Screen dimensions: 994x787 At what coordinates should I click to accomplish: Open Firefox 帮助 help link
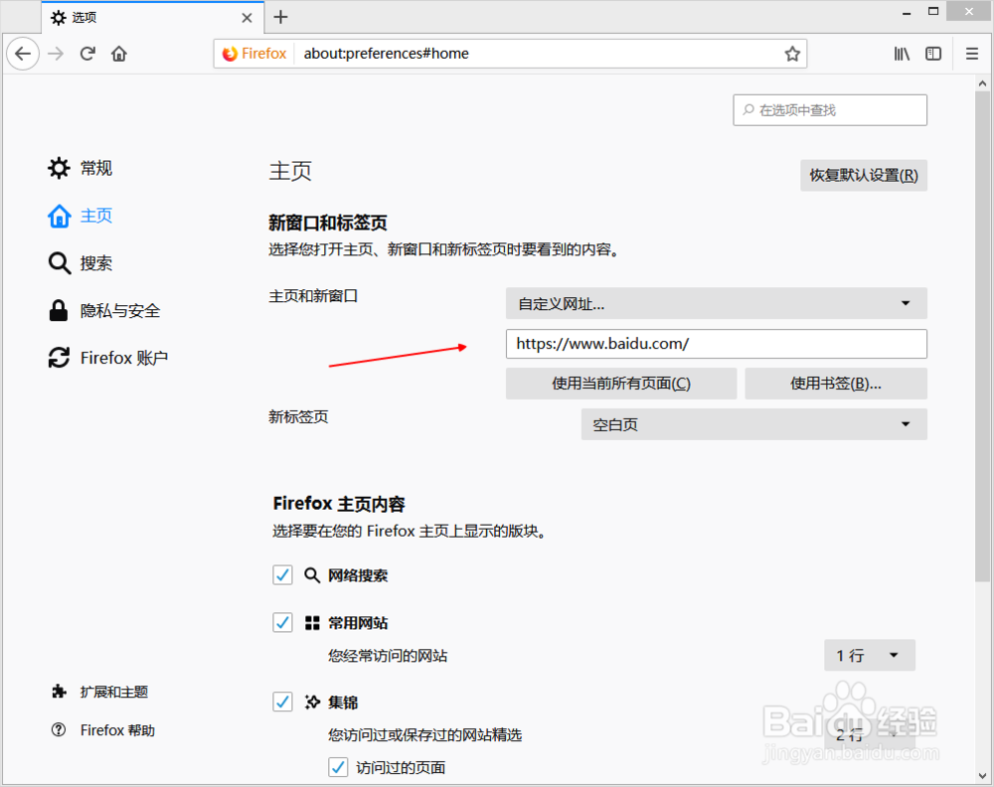point(102,730)
